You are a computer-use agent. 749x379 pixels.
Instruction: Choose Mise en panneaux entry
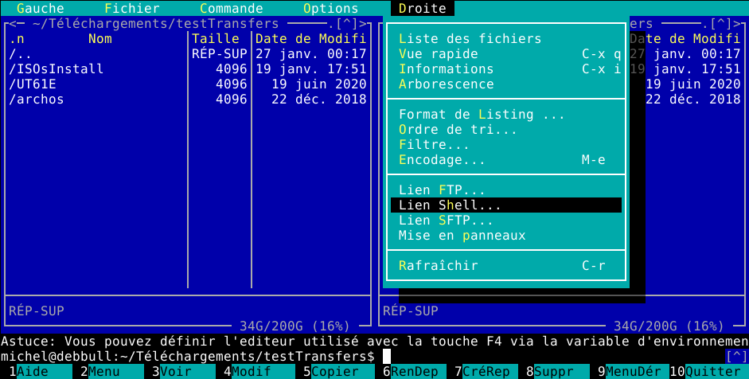pos(506,236)
